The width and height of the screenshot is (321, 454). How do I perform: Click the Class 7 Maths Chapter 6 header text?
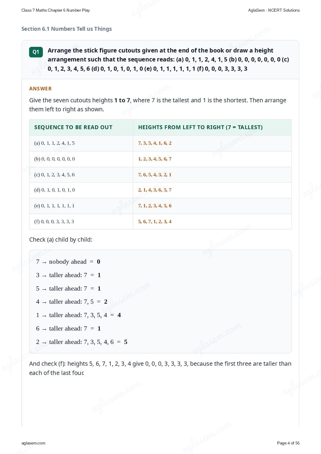click(x=55, y=10)
